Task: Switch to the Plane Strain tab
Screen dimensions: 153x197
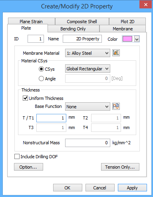Action: (x=32, y=21)
